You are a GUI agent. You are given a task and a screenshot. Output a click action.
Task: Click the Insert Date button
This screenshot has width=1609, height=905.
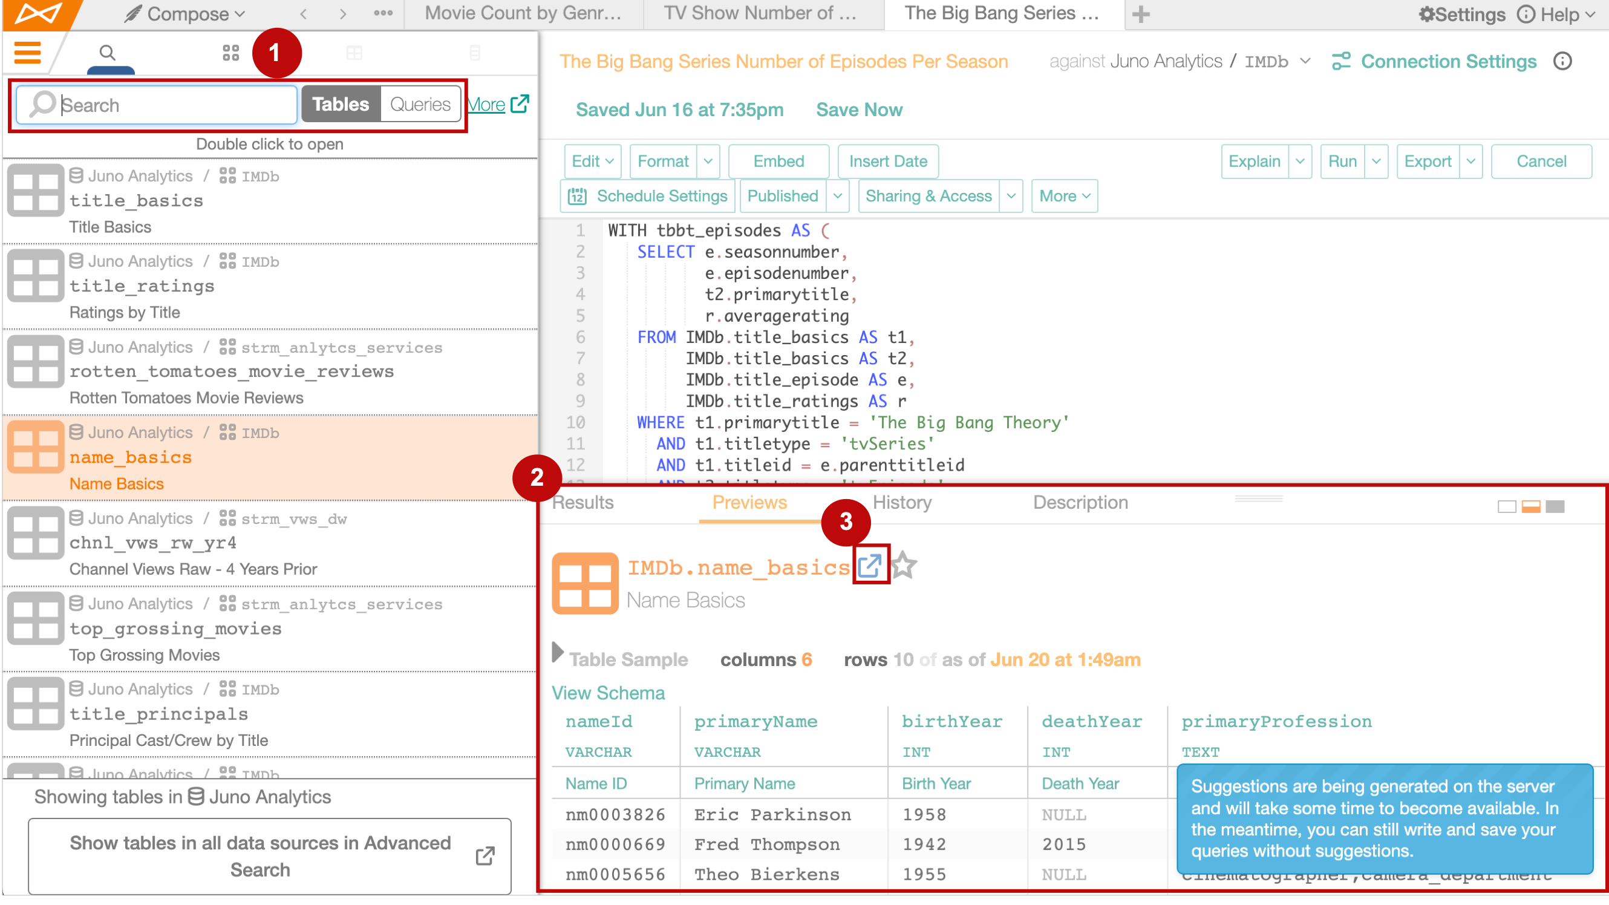pyautogui.click(x=887, y=162)
